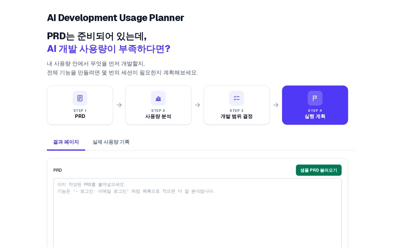This screenshot has width=395, height=247.
Task: Click the document icon in Step 1
Action: pyautogui.click(x=80, y=98)
